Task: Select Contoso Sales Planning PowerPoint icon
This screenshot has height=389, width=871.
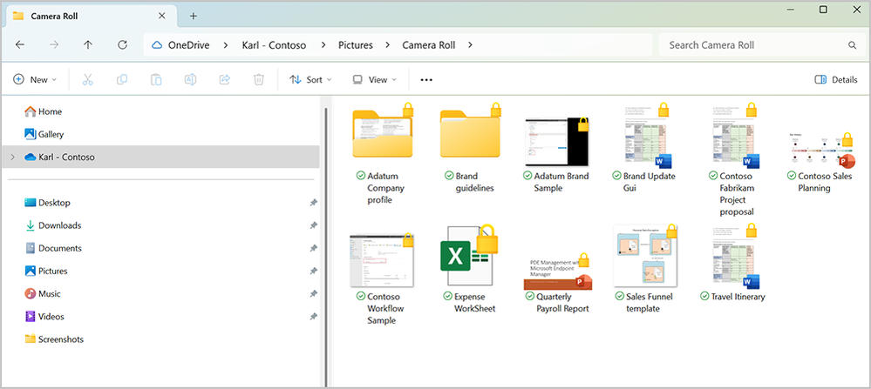Action: [x=822, y=151]
